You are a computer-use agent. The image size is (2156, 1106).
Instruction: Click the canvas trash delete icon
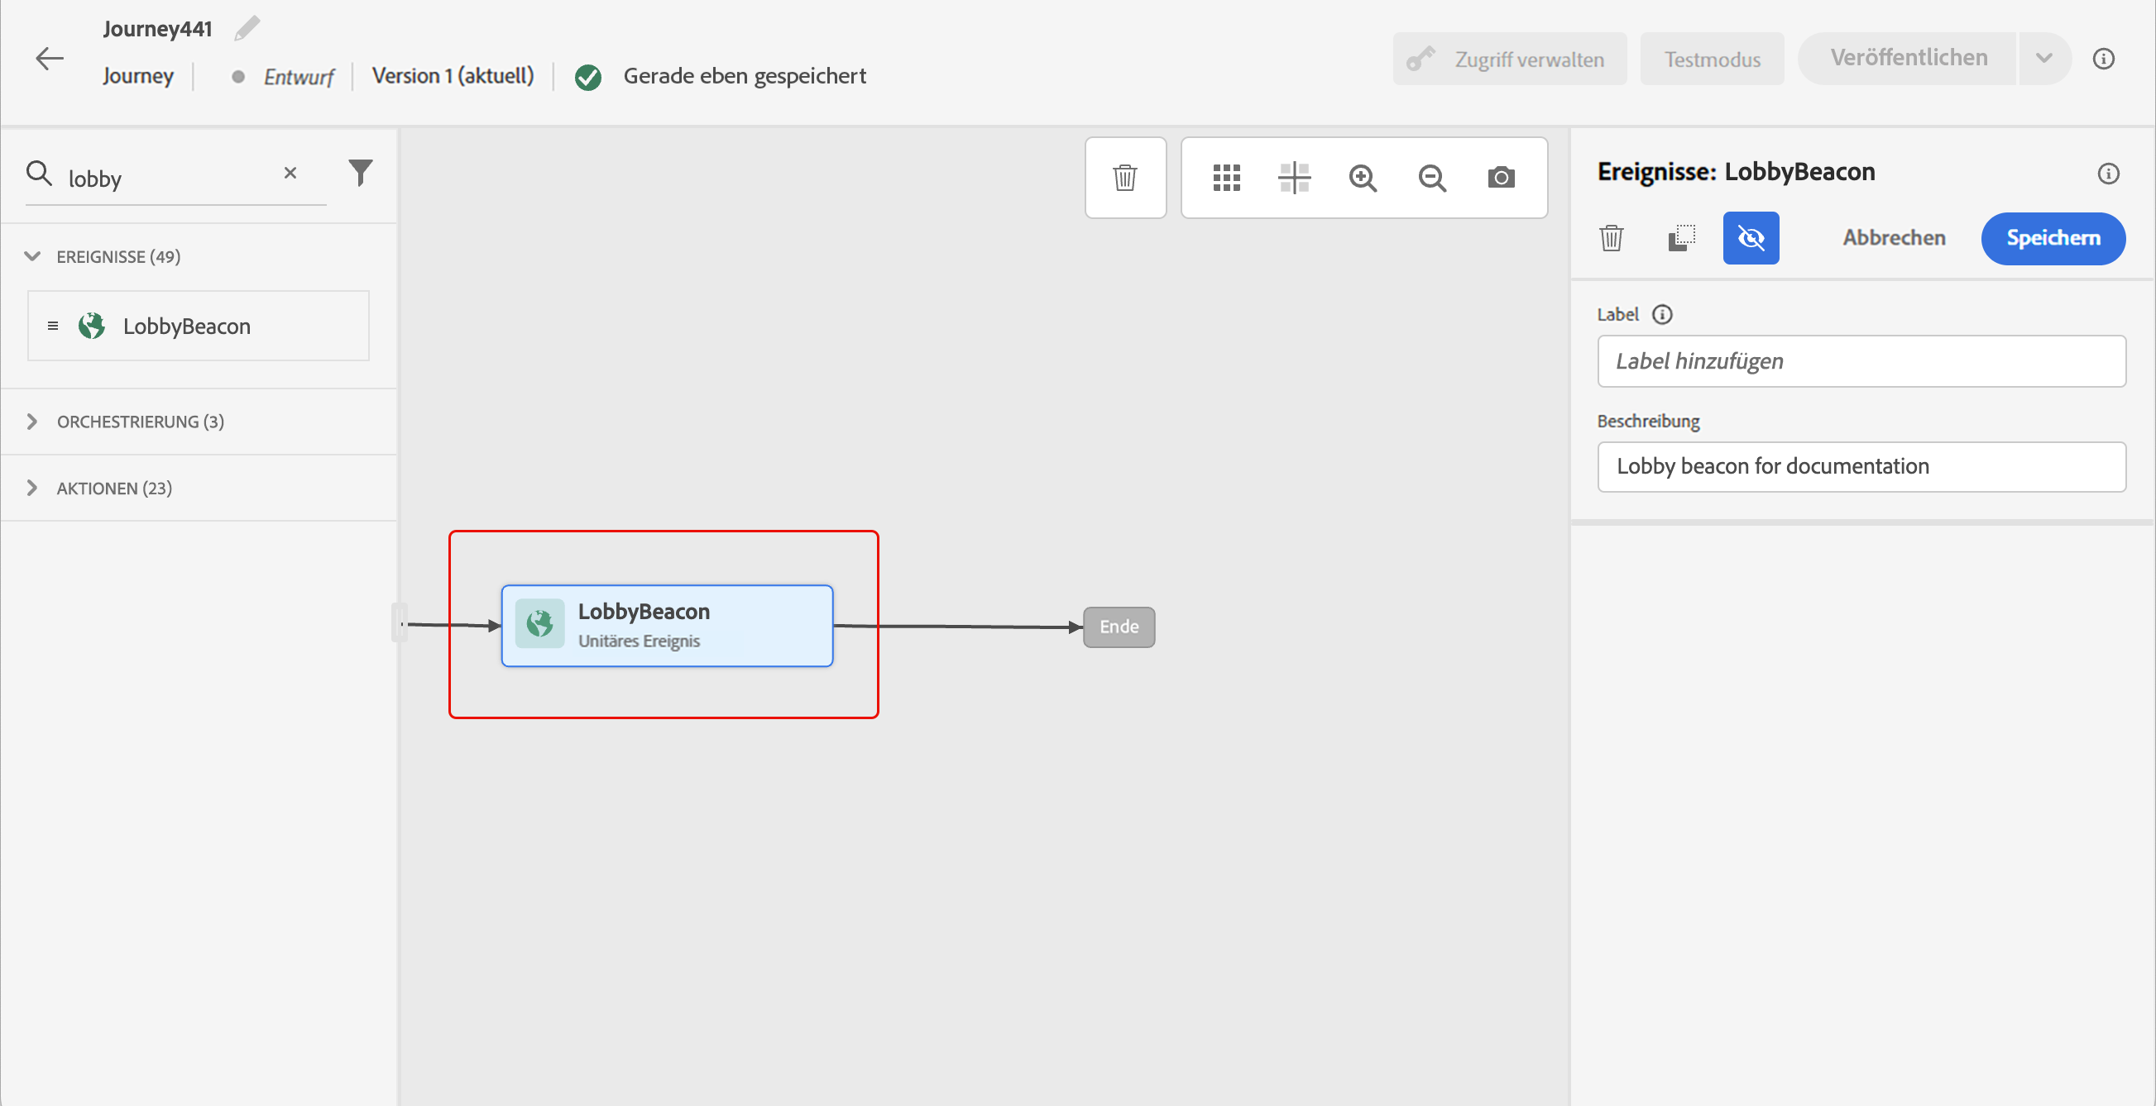(1125, 177)
